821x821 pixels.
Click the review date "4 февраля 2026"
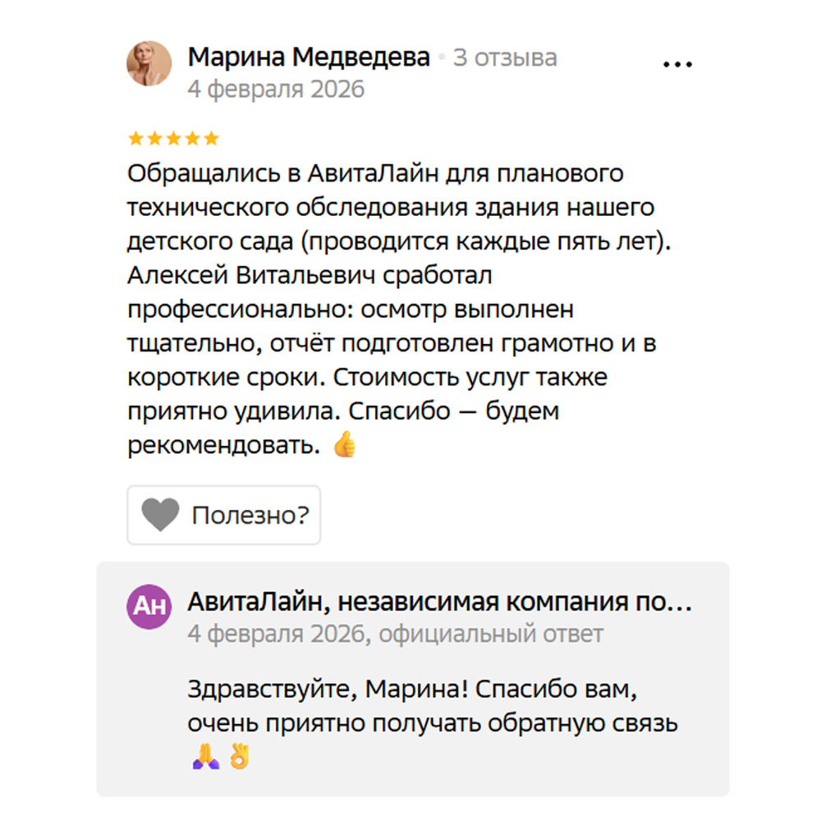pyautogui.click(x=276, y=89)
